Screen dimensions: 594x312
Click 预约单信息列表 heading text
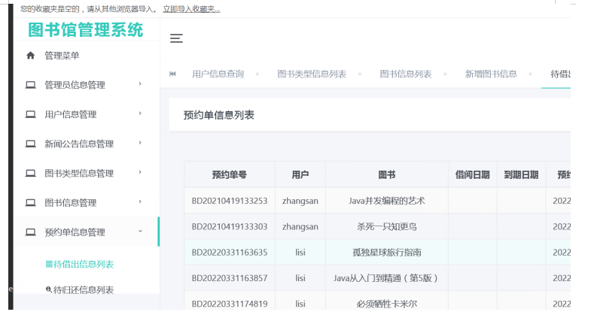pos(219,115)
